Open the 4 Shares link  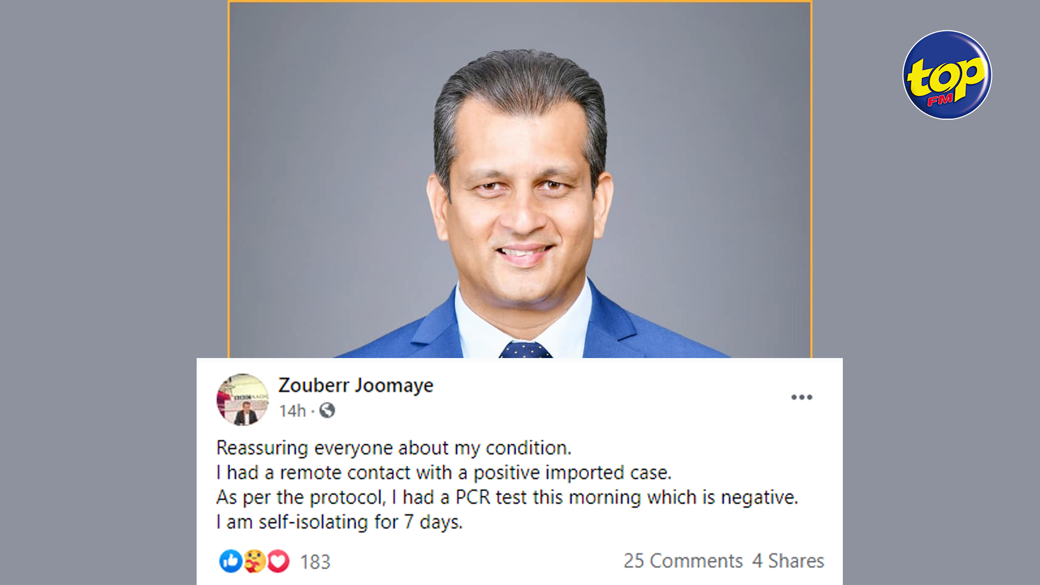point(788,561)
